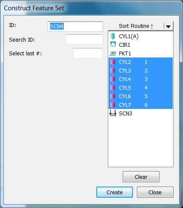Choose CYL1(A) in the feature list
This screenshot has height=208, width=183.
pos(141,36)
